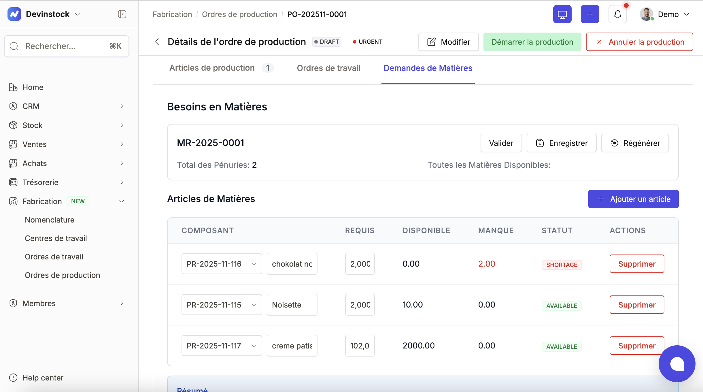Click the Fabrication icon in sidebar
The image size is (703, 392).
(14, 201)
